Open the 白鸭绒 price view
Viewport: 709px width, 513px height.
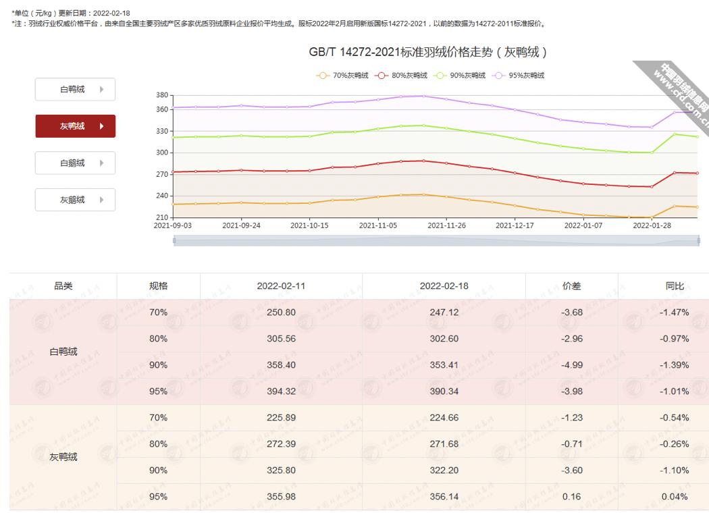(74, 89)
